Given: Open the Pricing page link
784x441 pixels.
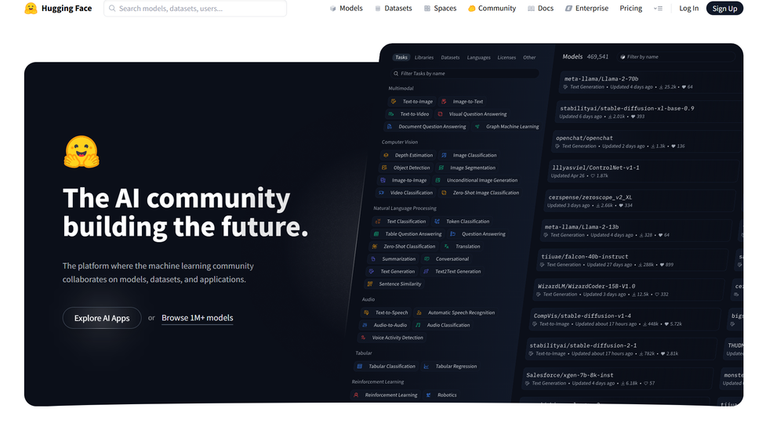Looking at the screenshot, I should coord(631,8).
